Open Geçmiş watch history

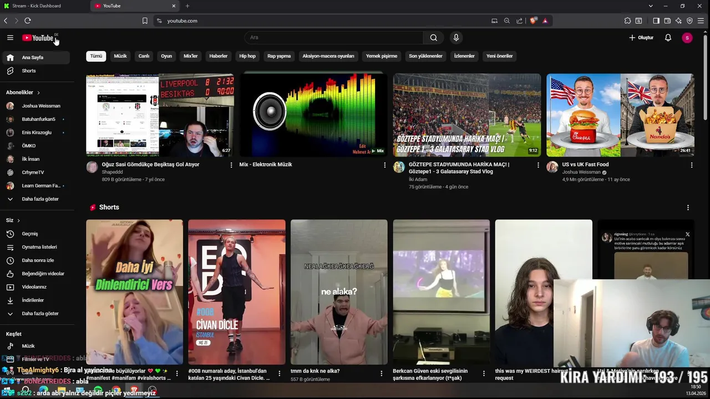tap(35, 234)
